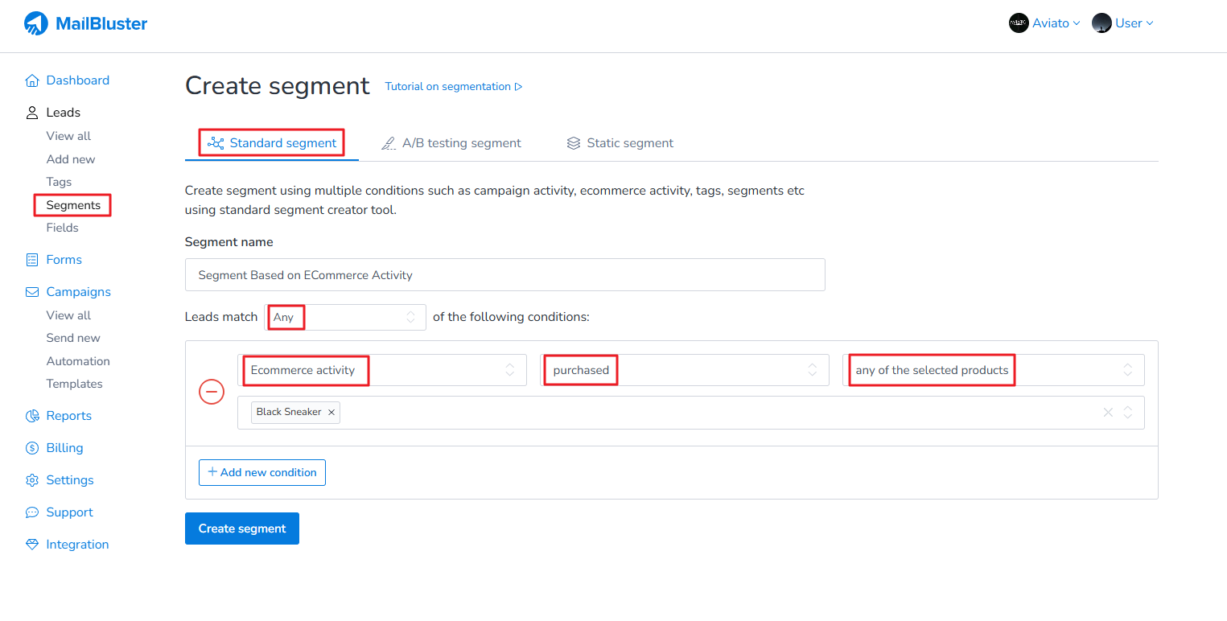Click the Reports pie chart icon
Image resolution: width=1227 pixels, height=621 pixels.
[32, 416]
